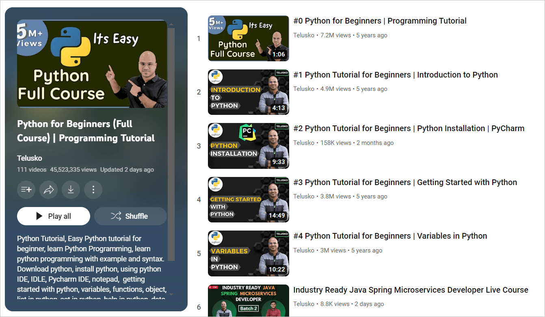This screenshot has width=545, height=317.
Task: Click '3M views' under video #4
Action: point(333,250)
